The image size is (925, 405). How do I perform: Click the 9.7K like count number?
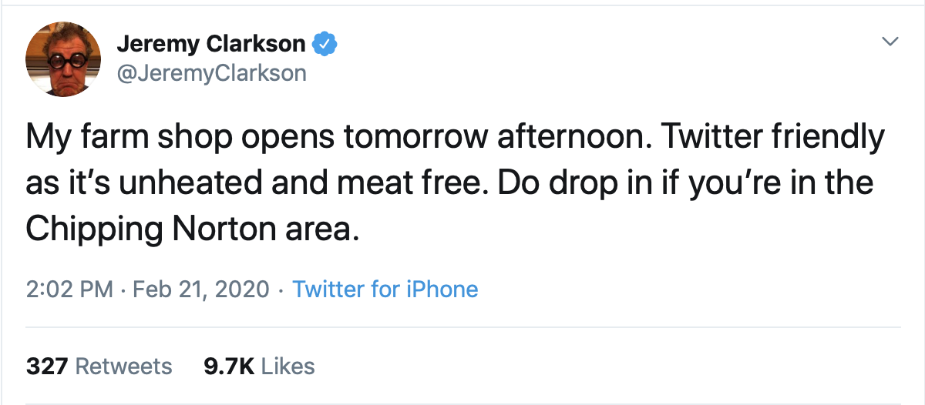(x=229, y=366)
